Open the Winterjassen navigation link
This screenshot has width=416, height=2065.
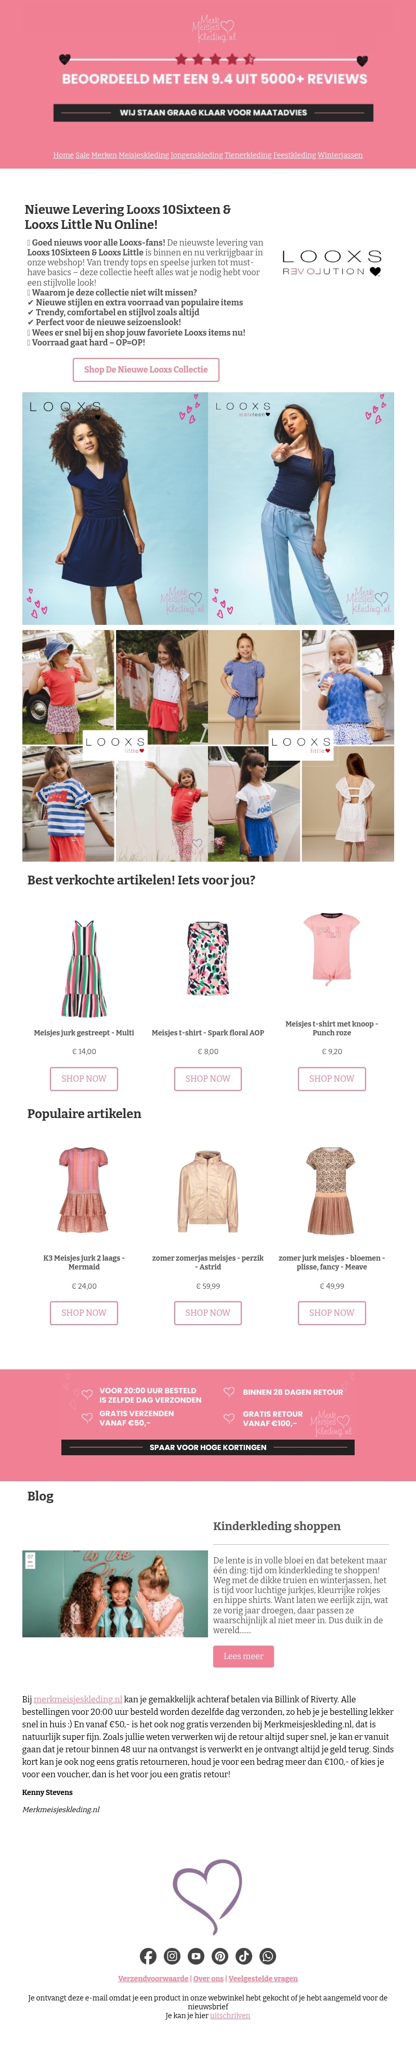click(340, 156)
